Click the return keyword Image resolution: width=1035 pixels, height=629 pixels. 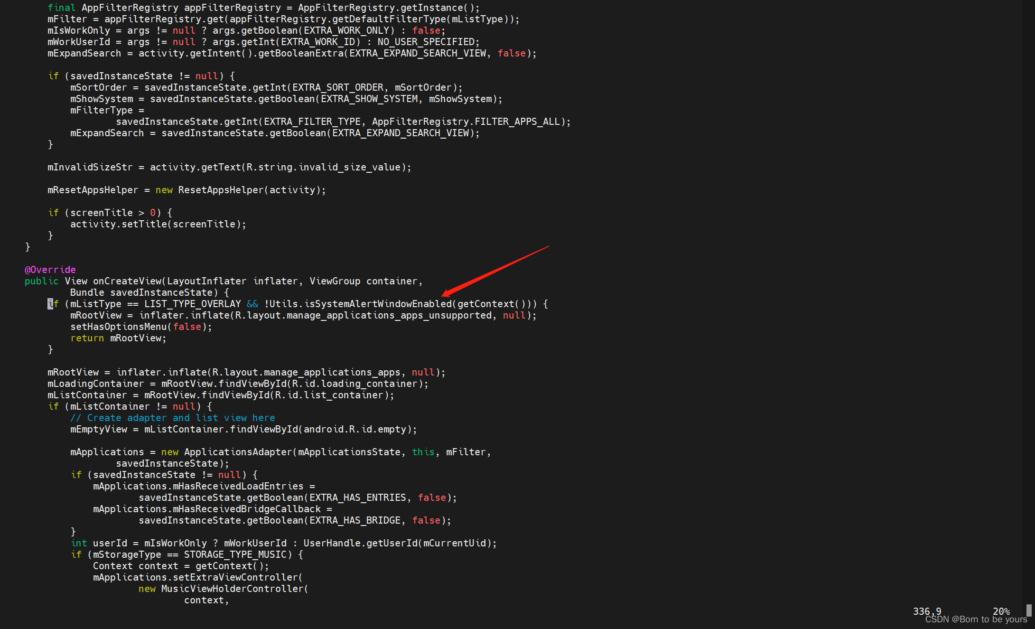coord(87,338)
